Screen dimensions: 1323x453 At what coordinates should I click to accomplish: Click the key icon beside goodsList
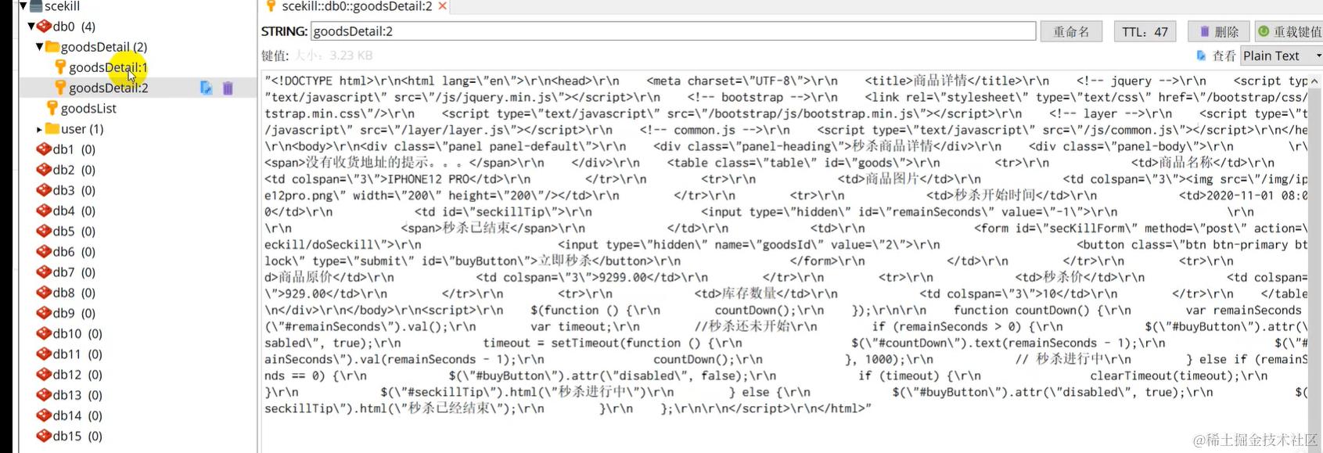[x=52, y=108]
